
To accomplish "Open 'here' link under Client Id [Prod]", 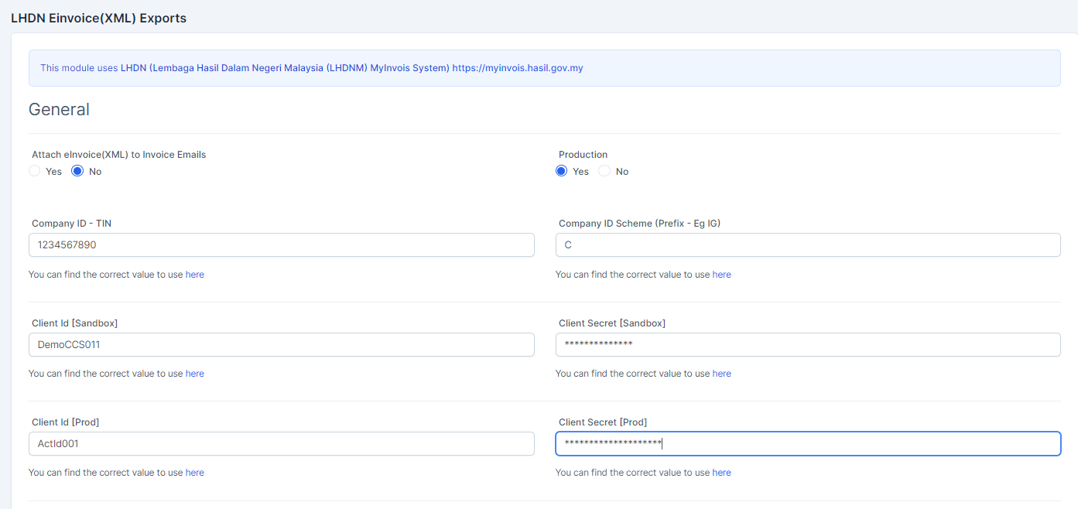I will tap(195, 473).
